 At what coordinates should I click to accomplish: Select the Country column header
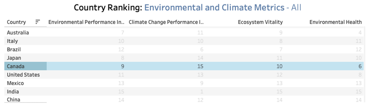pyautogui.click(x=16, y=22)
